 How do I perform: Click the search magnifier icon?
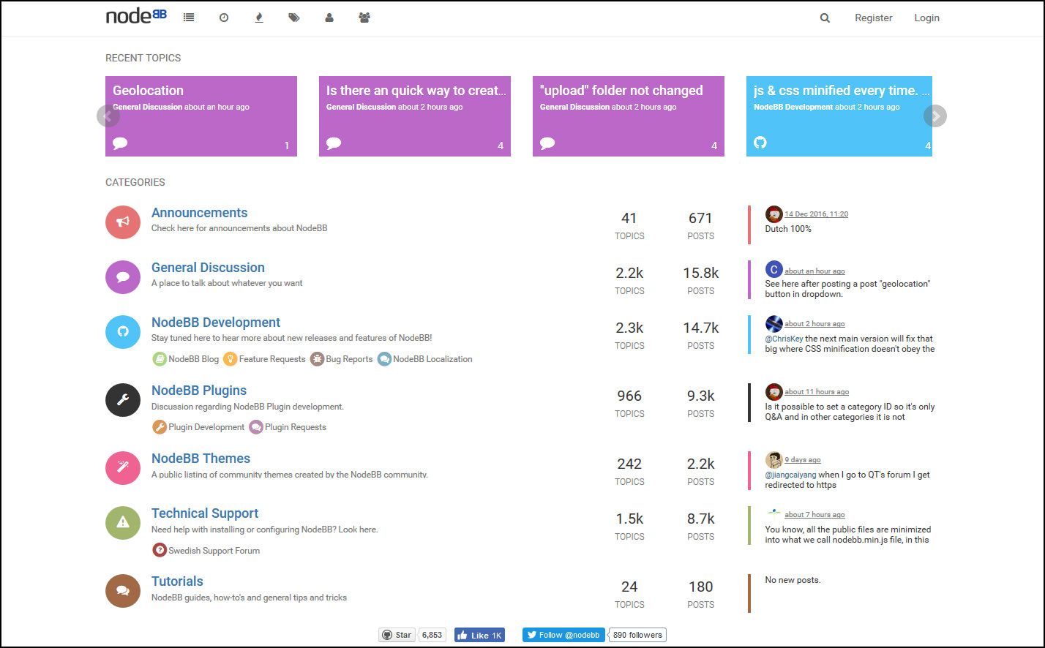point(825,18)
